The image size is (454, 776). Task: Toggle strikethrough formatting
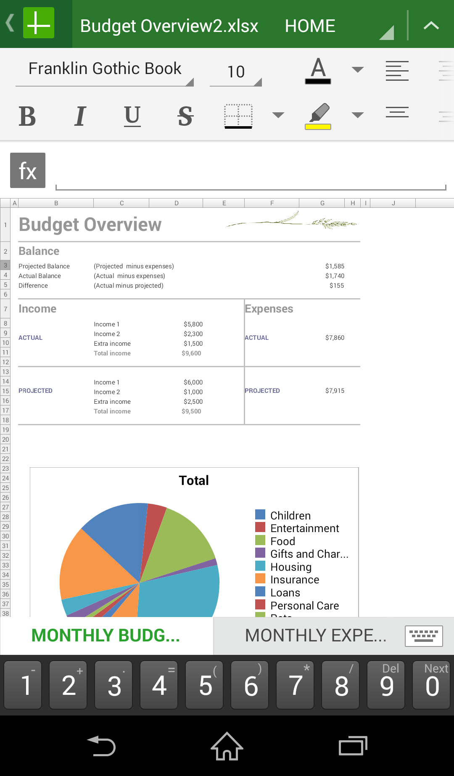(185, 116)
